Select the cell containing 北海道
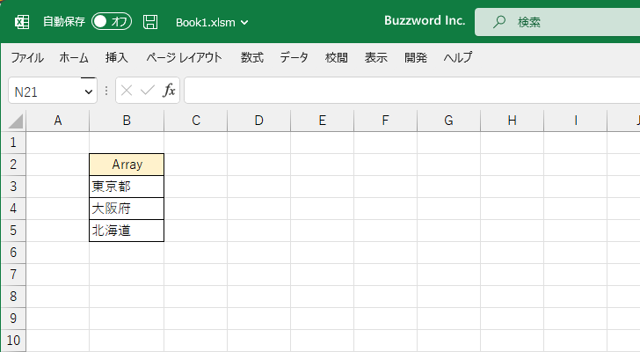The height and width of the screenshot is (352, 640). click(x=127, y=231)
